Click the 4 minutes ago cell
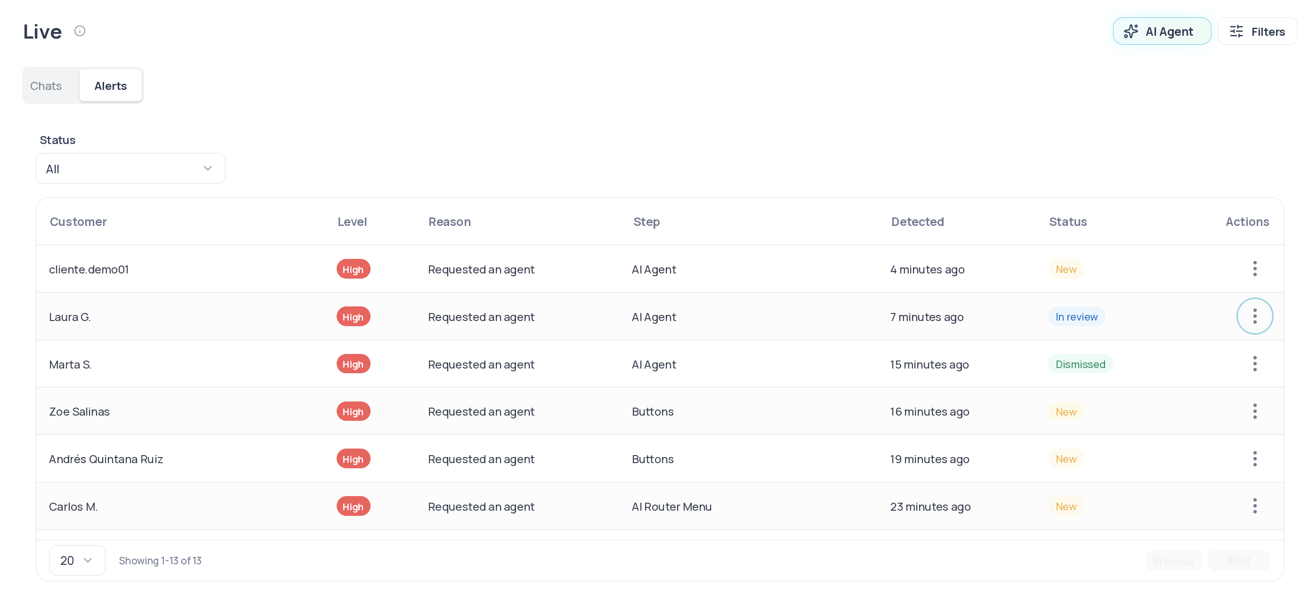1308x610 pixels. (x=927, y=270)
